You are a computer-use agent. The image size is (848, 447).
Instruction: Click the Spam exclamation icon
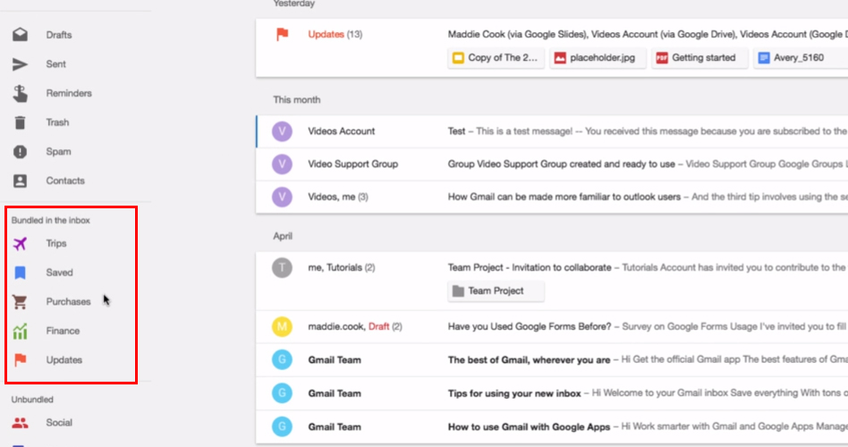20,152
